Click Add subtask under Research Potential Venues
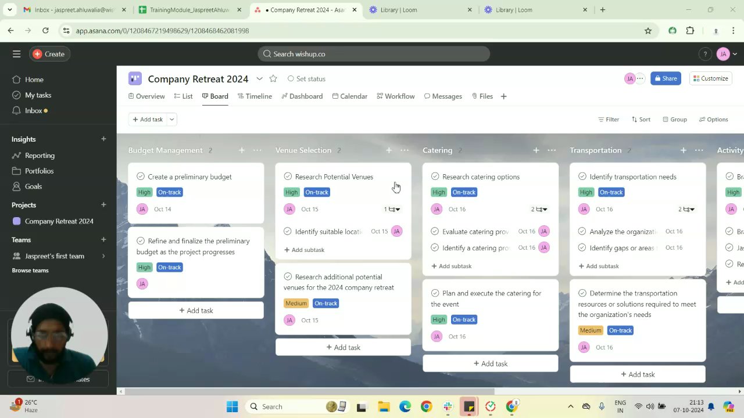The height and width of the screenshot is (418, 744). coord(304,250)
